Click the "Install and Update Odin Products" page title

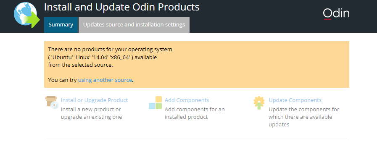pyautogui.click(x=121, y=7)
